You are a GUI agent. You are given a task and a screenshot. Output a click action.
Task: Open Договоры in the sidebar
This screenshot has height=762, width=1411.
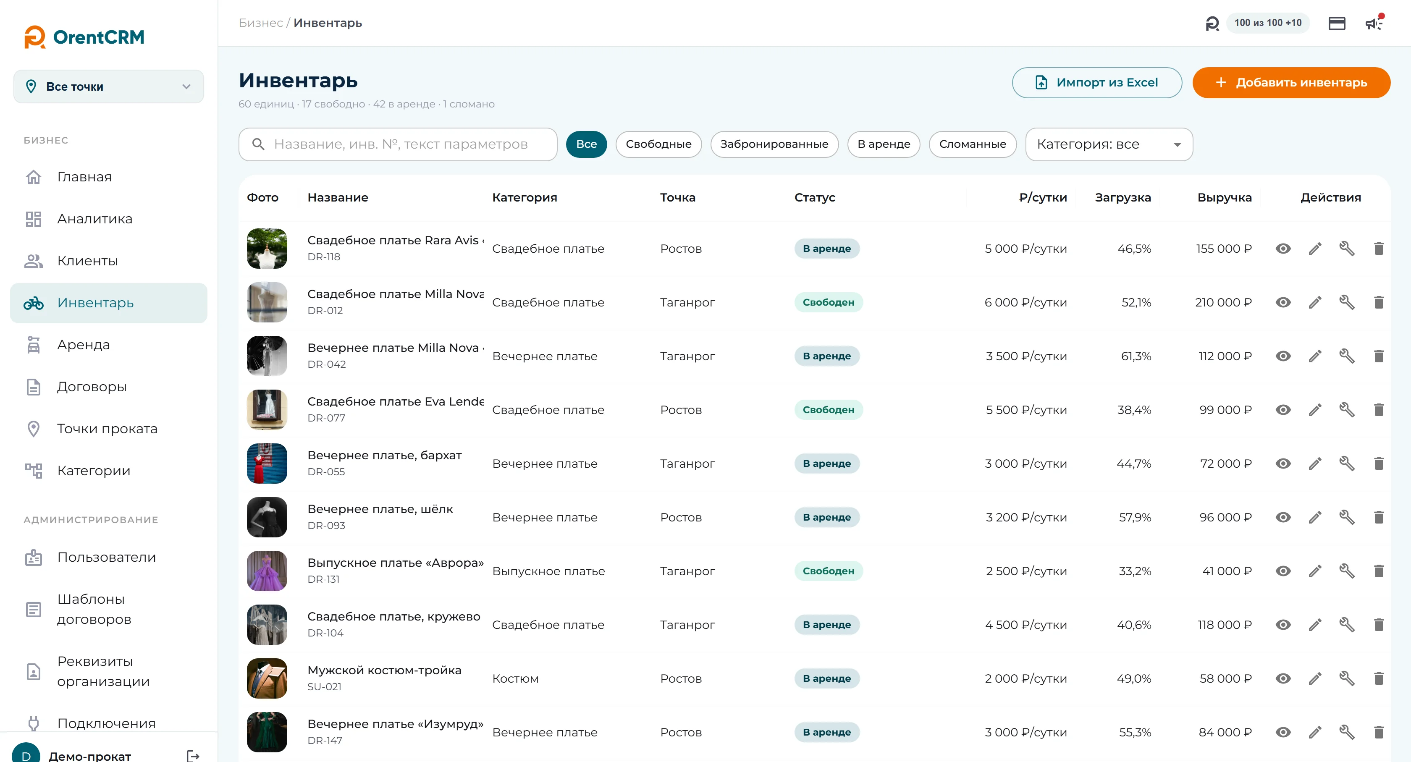coord(108,387)
